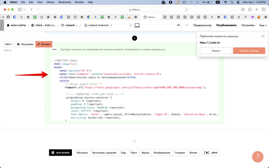Add new block with plus circle

pyautogui.click(x=134, y=38)
